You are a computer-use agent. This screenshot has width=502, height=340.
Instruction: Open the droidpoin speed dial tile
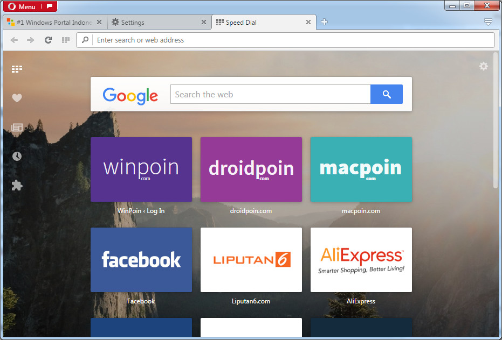click(251, 169)
